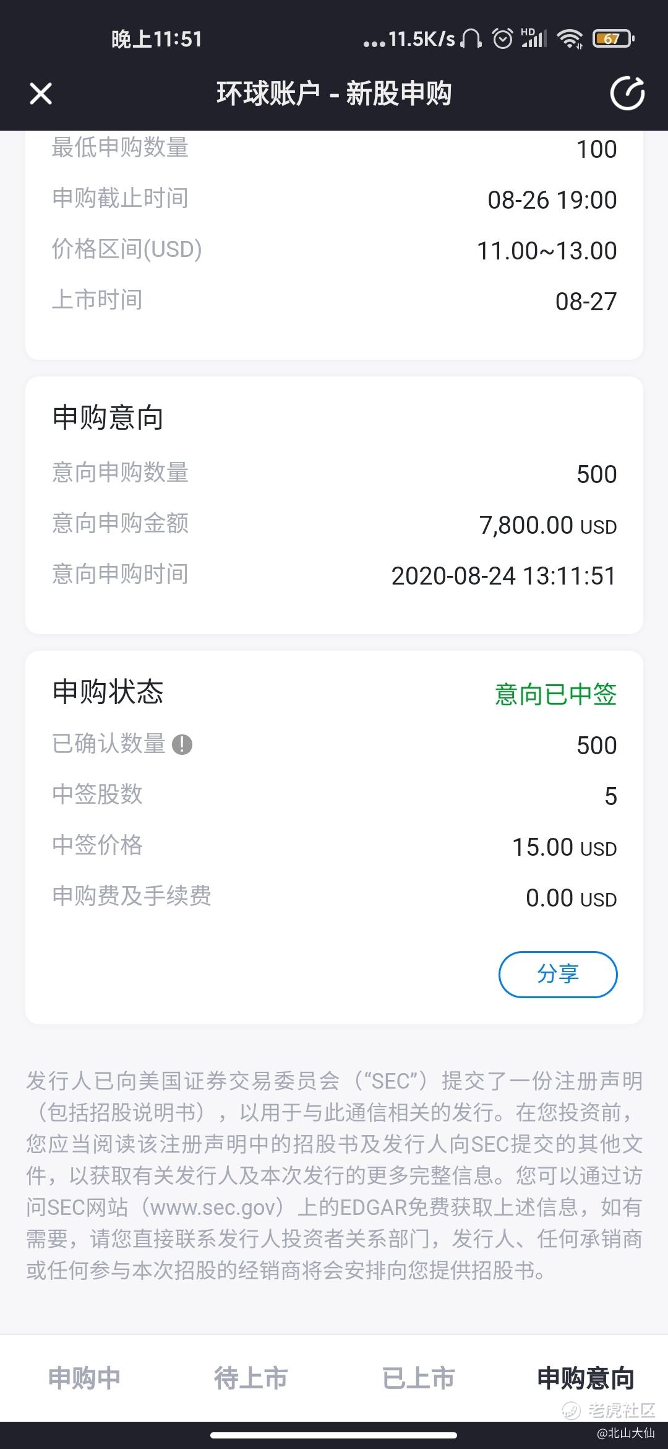Image resolution: width=668 pixels, height=1449 pixels.
Task: Tap the 意向已中签 status label
Action: tap(555, 694)
